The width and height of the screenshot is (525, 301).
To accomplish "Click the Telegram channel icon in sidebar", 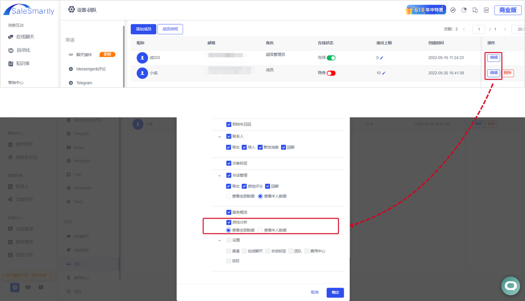I will (71, 83).
